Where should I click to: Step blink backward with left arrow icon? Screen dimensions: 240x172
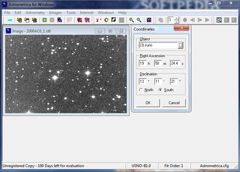point(192,20)
